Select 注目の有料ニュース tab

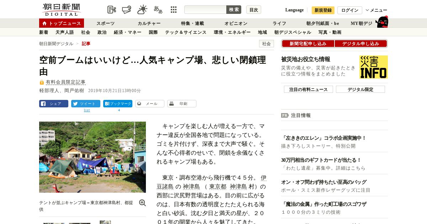coord(309,89)
